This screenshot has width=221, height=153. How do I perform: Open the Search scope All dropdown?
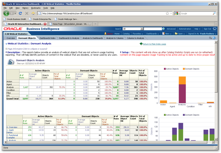pos(142,29)
